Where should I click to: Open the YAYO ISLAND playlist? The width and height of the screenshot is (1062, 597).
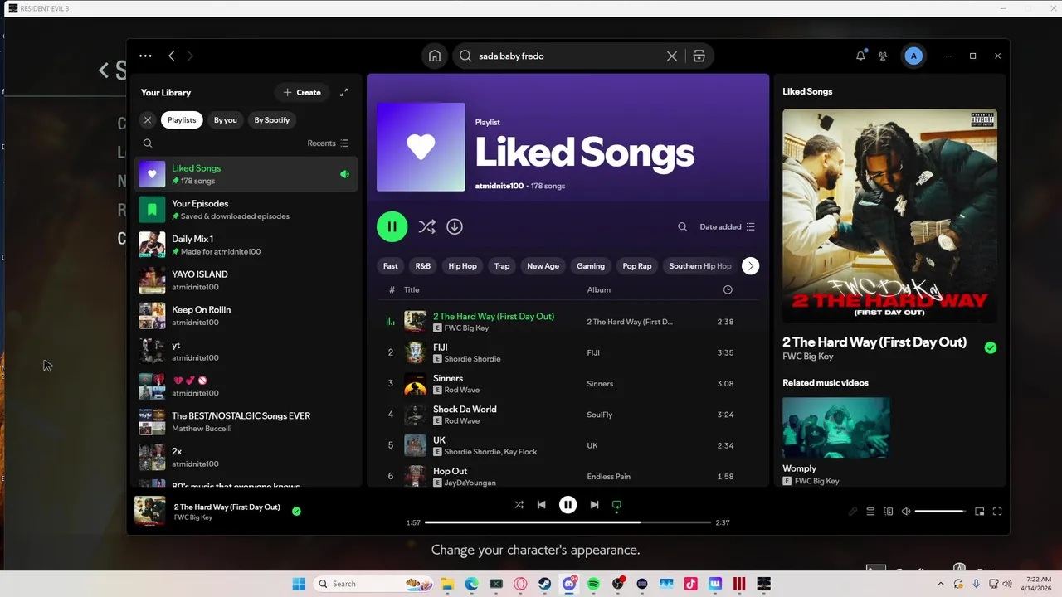246,280
